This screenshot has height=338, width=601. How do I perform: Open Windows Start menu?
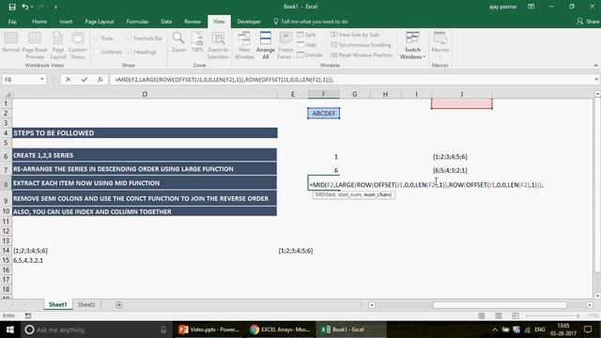pyautogui.click(x=10, y=330)
